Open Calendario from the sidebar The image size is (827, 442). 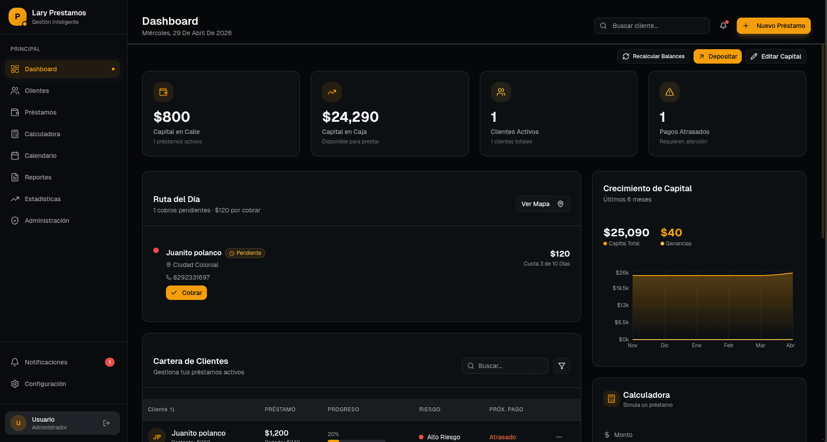(41, 156)
